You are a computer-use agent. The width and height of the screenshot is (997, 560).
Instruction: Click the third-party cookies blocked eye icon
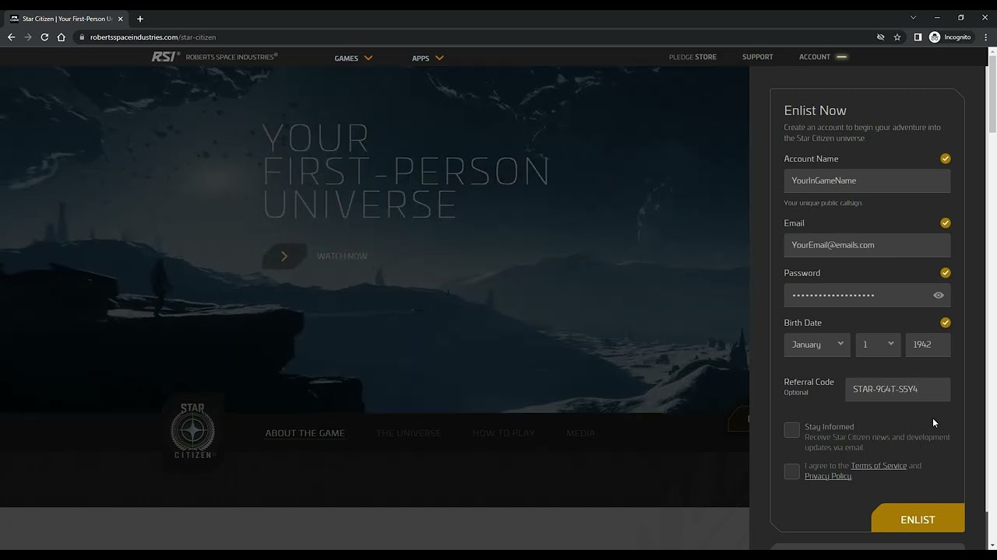[880, 37]
